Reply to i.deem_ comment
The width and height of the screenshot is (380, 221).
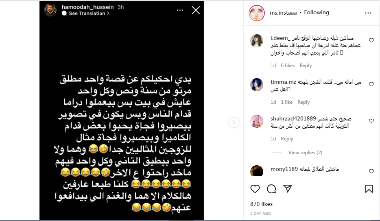point(306,66)
